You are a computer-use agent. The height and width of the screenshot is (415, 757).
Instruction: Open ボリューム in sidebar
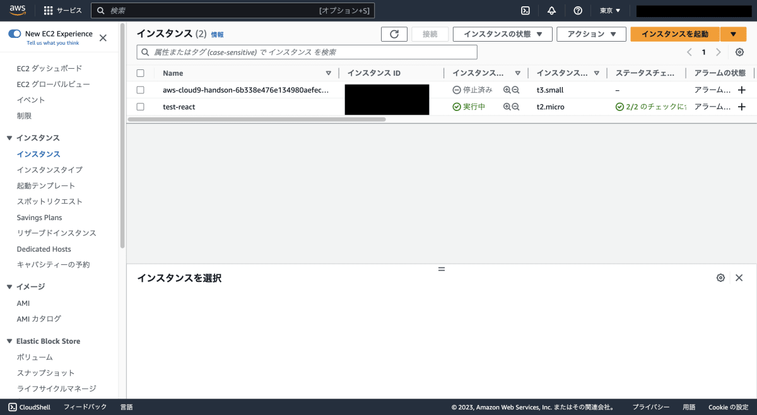click(x=35, y=357)
